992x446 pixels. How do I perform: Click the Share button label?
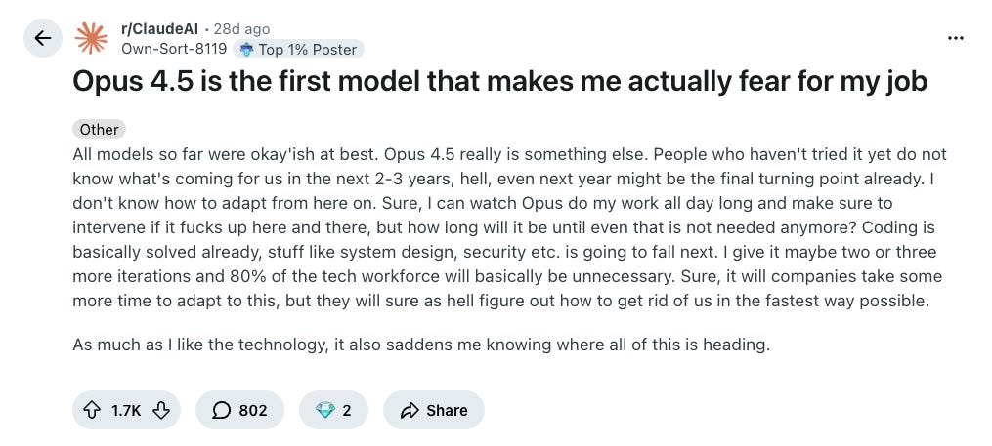pyautogui.click(x=447, y=410)
